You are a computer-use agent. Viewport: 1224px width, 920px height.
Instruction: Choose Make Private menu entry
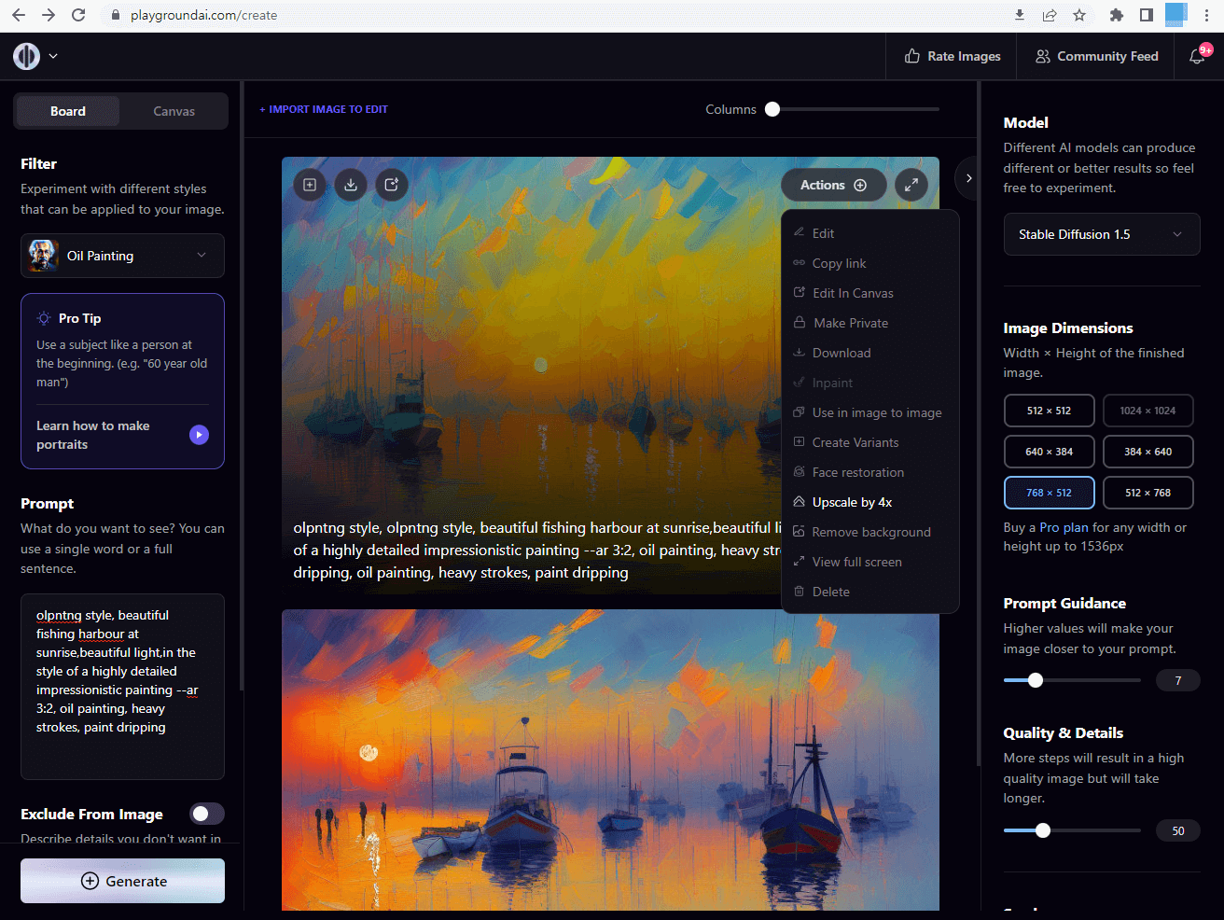coord(869,323)
